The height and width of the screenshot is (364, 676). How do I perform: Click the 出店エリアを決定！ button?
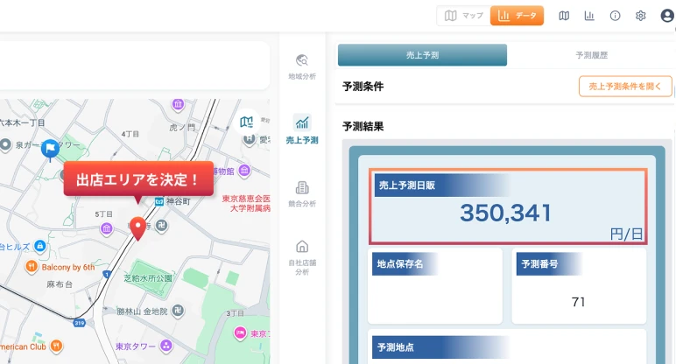point(138,179)
